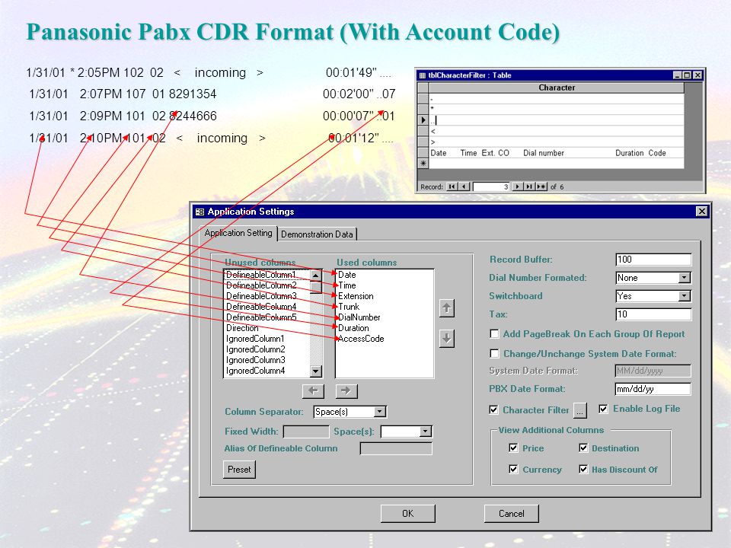
Task: Move selected used column down
Action: (x=447, y=339)
